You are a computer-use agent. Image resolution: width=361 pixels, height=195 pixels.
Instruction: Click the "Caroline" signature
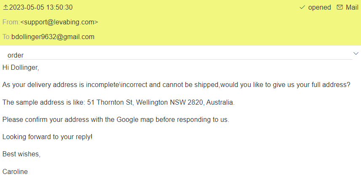tap(15, 171)
